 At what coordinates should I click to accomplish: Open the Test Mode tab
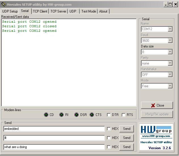89,11
